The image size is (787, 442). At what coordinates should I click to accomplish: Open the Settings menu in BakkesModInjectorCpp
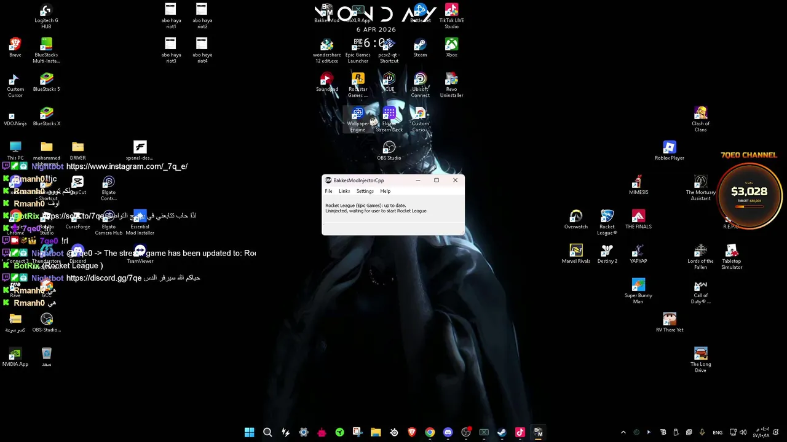365,191
